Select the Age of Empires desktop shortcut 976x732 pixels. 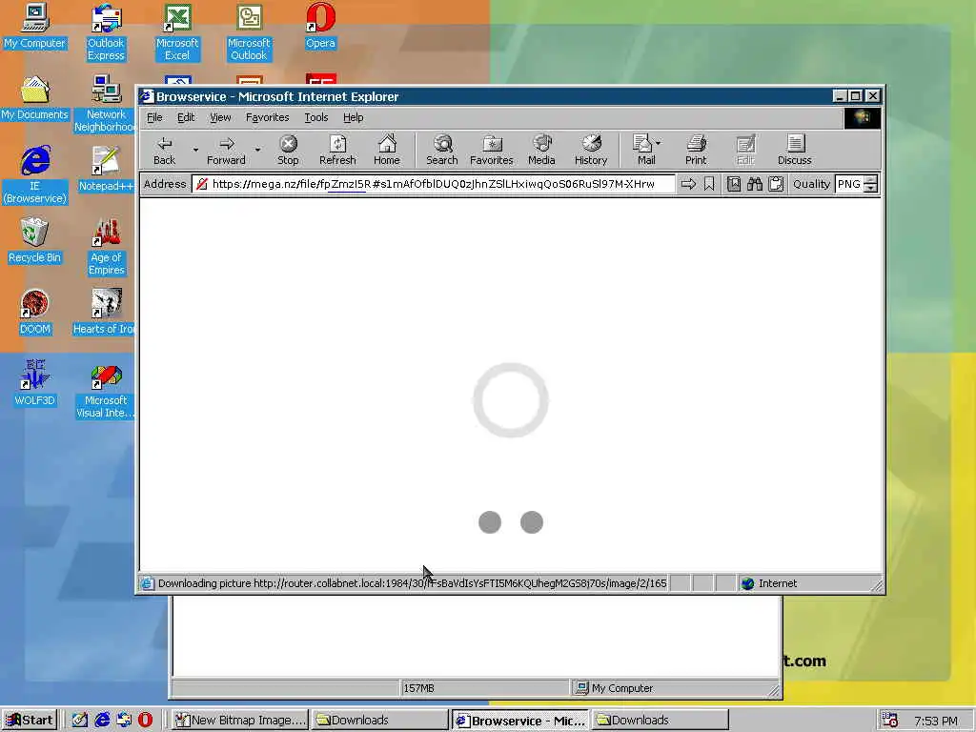pyautogui.click(x=106, y=247)
